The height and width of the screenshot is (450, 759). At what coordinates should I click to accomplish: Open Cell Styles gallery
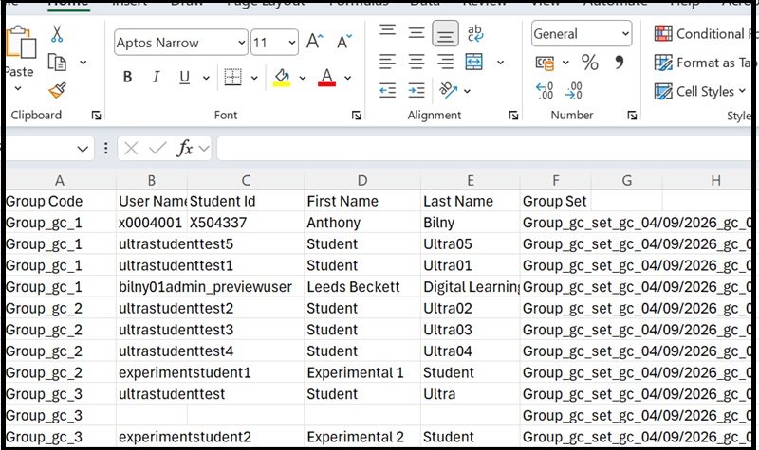click(700, 91)
